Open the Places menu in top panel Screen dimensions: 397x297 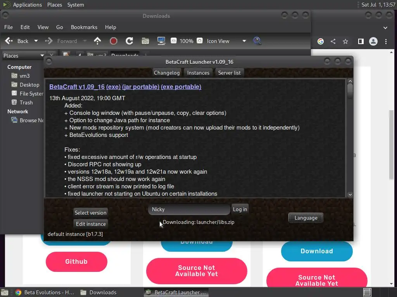pyautogui.click(x=54, y=5)
